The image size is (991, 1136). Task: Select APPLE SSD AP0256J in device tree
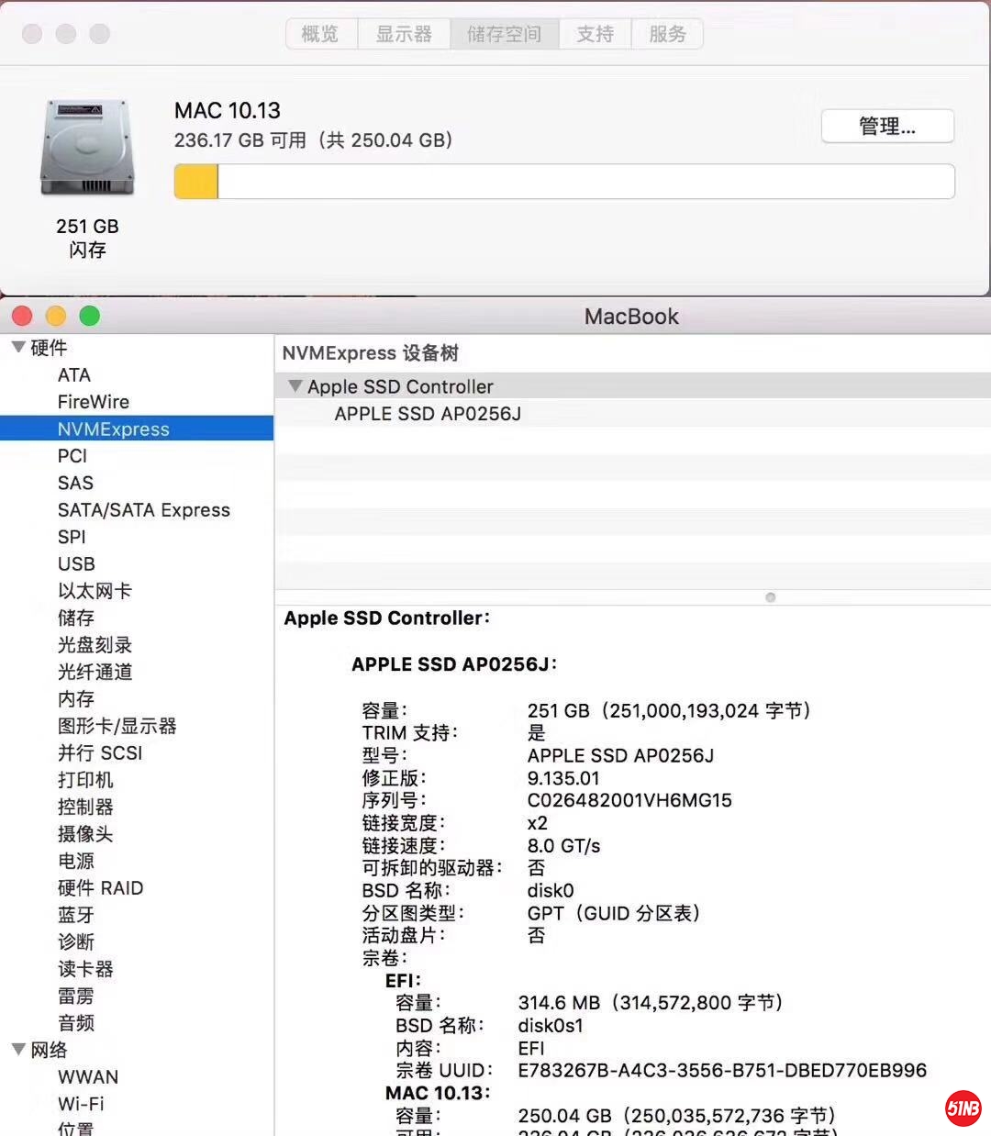(x=427, y=414)
